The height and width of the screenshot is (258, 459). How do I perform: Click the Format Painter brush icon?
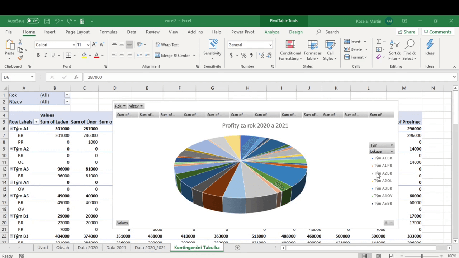tap(20, 57)
